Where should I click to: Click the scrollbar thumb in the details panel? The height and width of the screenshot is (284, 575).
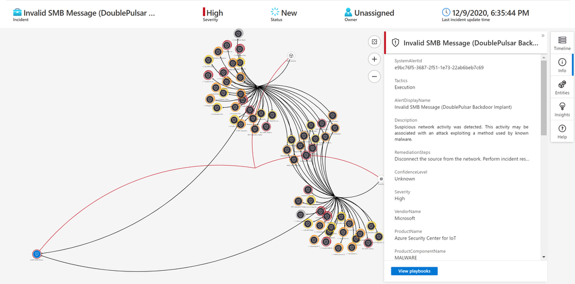[543, 97]
